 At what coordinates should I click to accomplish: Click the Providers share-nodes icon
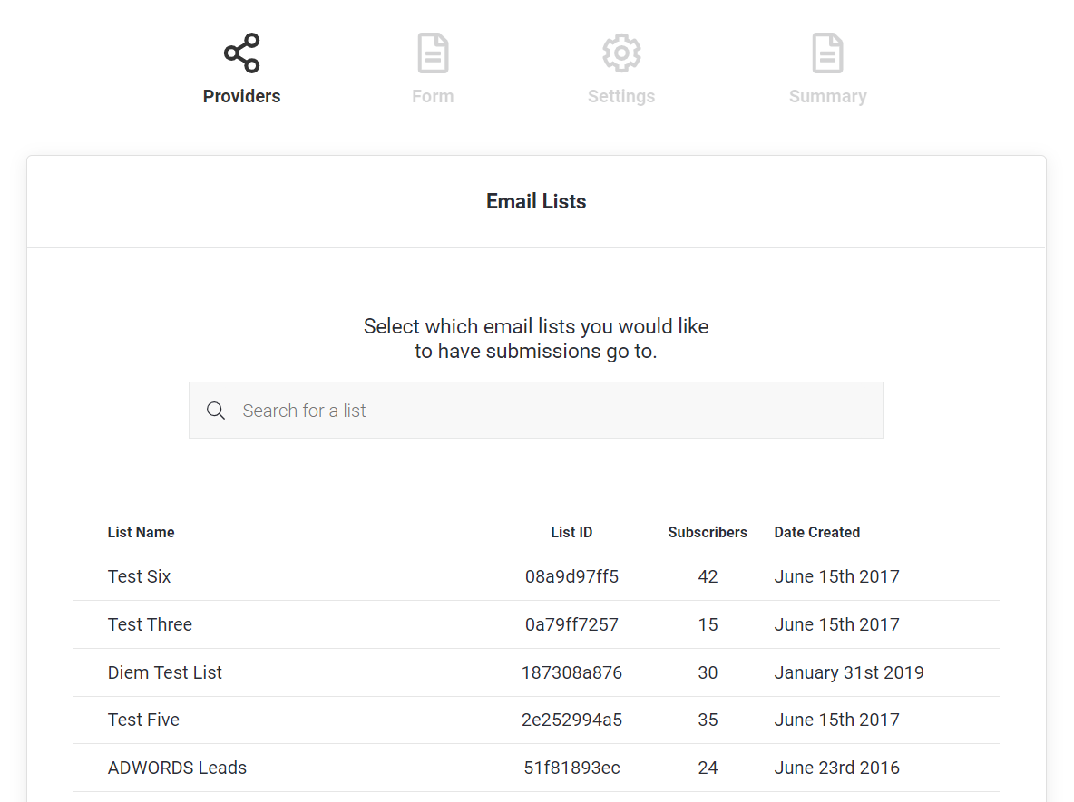241,53
